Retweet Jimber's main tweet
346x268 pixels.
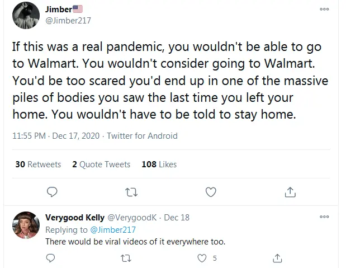[131, 192]
